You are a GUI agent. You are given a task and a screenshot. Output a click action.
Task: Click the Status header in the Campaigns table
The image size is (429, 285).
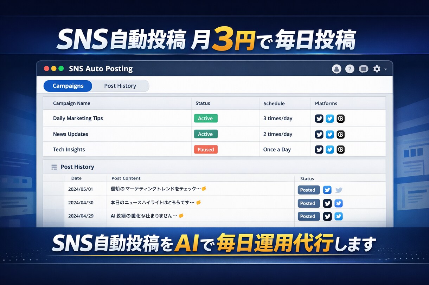click(203, 103)
